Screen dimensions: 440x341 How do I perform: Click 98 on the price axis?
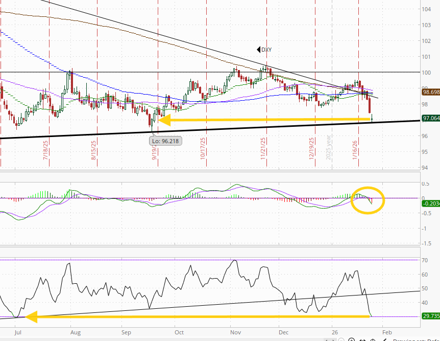point(425,104)
